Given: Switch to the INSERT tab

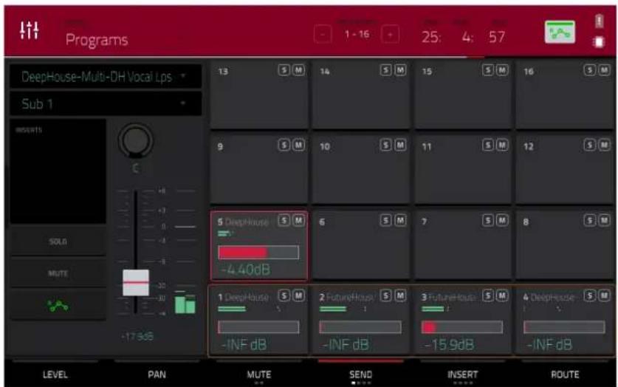Looking at the screenshot, I should click(462, 374).
